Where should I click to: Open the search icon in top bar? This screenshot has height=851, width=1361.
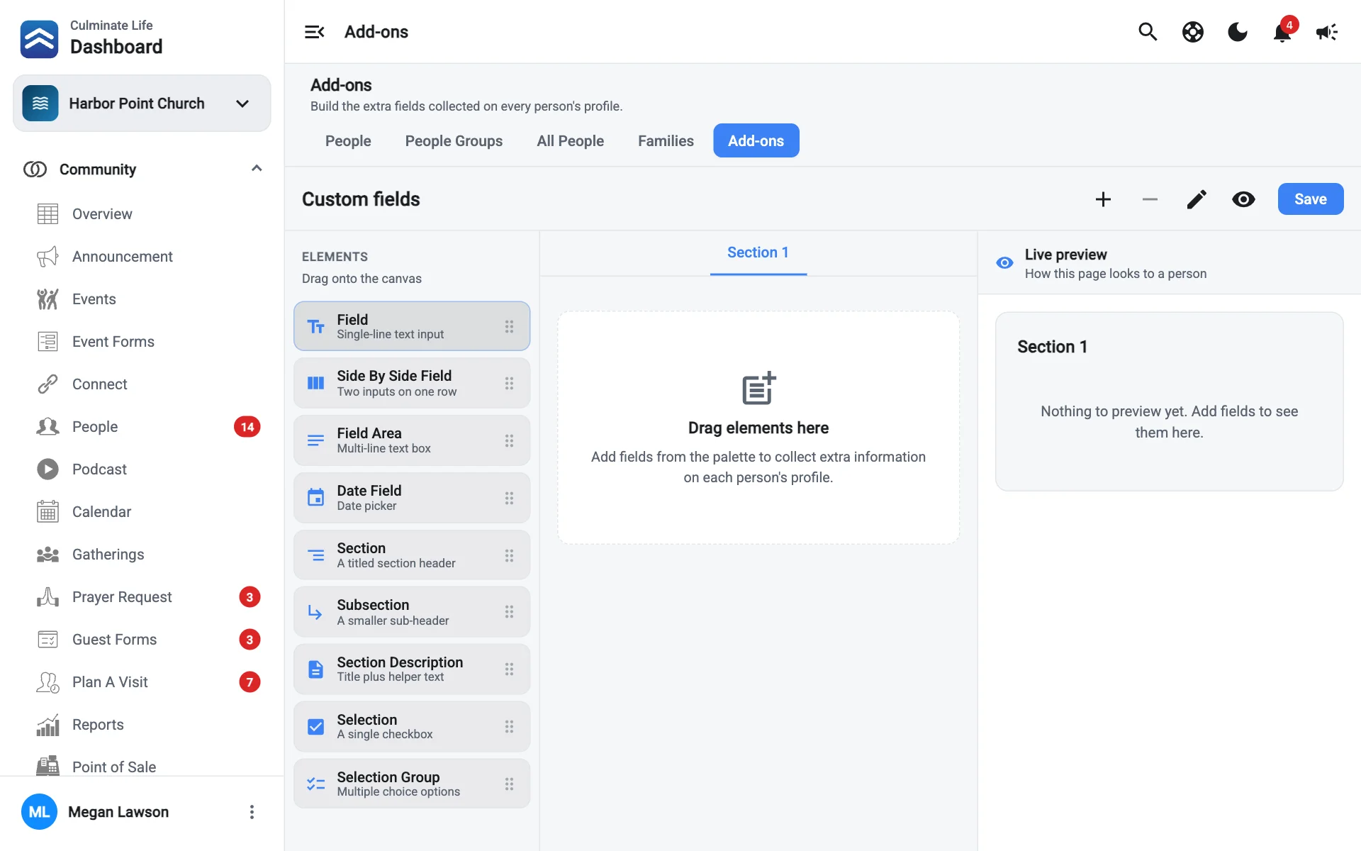[1148, 32]
